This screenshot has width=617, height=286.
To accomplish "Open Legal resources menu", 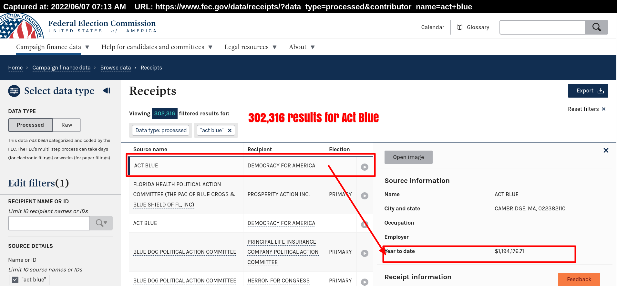I will [x=251, y=47].
